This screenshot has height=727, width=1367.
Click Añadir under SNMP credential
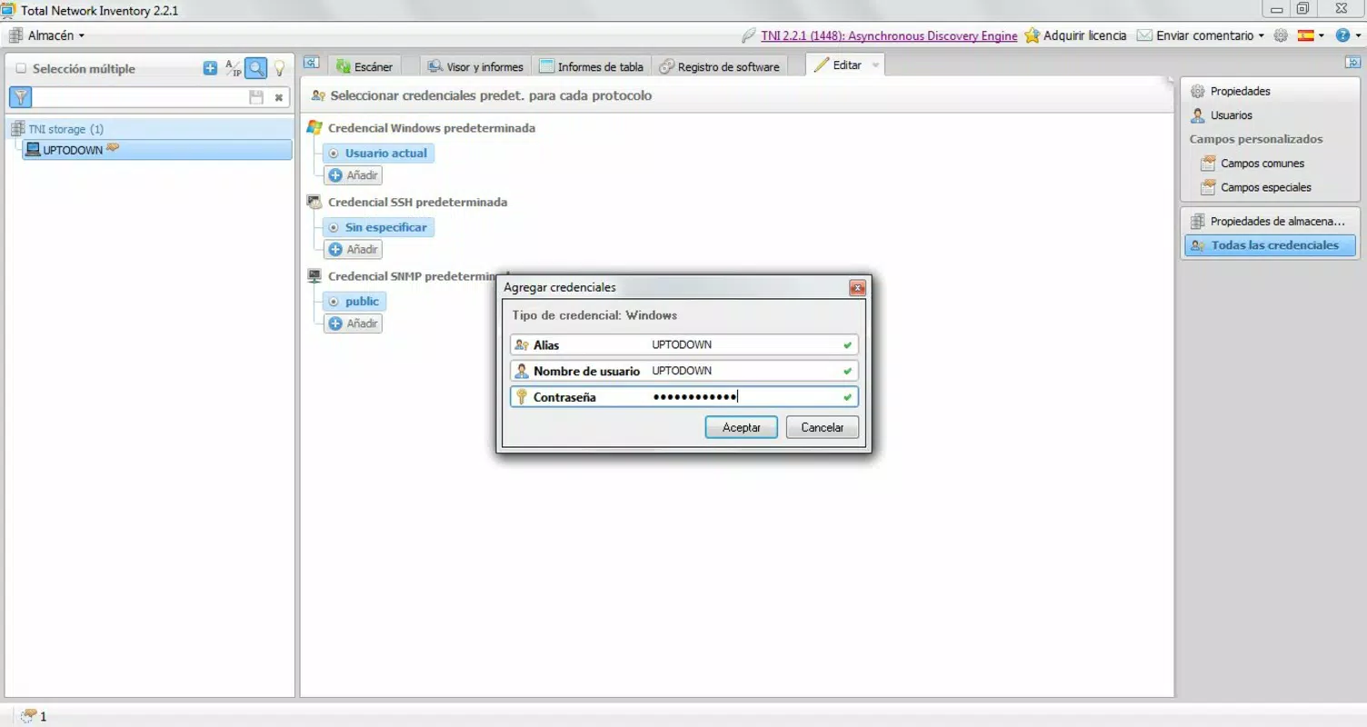[x=354, y=324]
